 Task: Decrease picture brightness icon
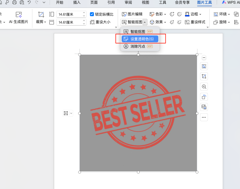point(179,22)
